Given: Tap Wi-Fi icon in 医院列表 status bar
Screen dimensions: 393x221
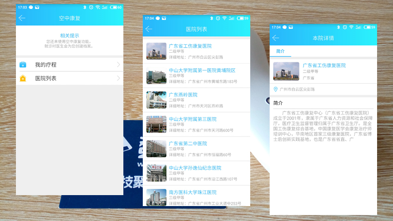Looking at the screenshot, I should pos(224,18).
